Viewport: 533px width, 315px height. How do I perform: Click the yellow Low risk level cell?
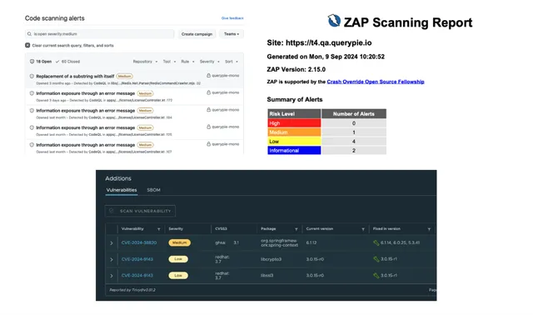[x=294, y=142]
